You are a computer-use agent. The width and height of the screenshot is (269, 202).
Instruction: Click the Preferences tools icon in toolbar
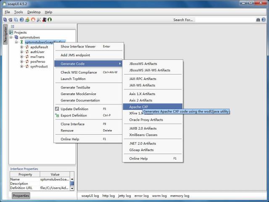pyautogui.click(x=39, y=19)
